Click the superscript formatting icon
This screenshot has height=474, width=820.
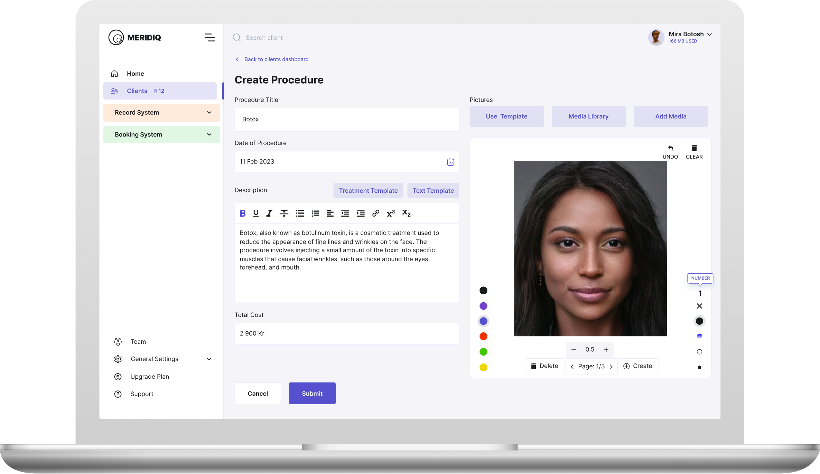pyautogui.click(x=391, y=213)
